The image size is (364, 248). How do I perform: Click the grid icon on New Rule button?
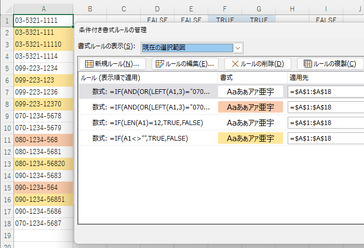[x=89, y=64]
